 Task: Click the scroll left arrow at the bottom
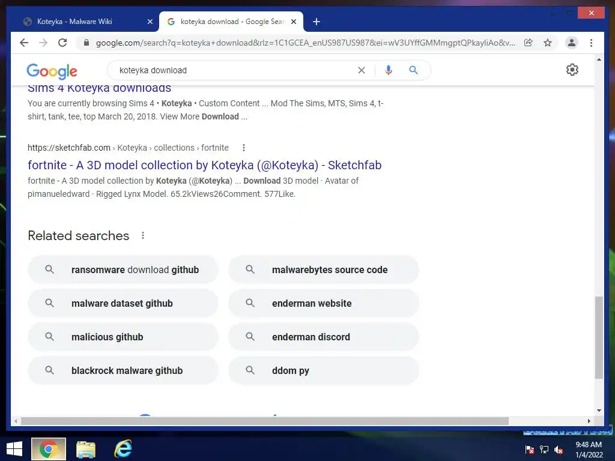click(x=16, y=421)
